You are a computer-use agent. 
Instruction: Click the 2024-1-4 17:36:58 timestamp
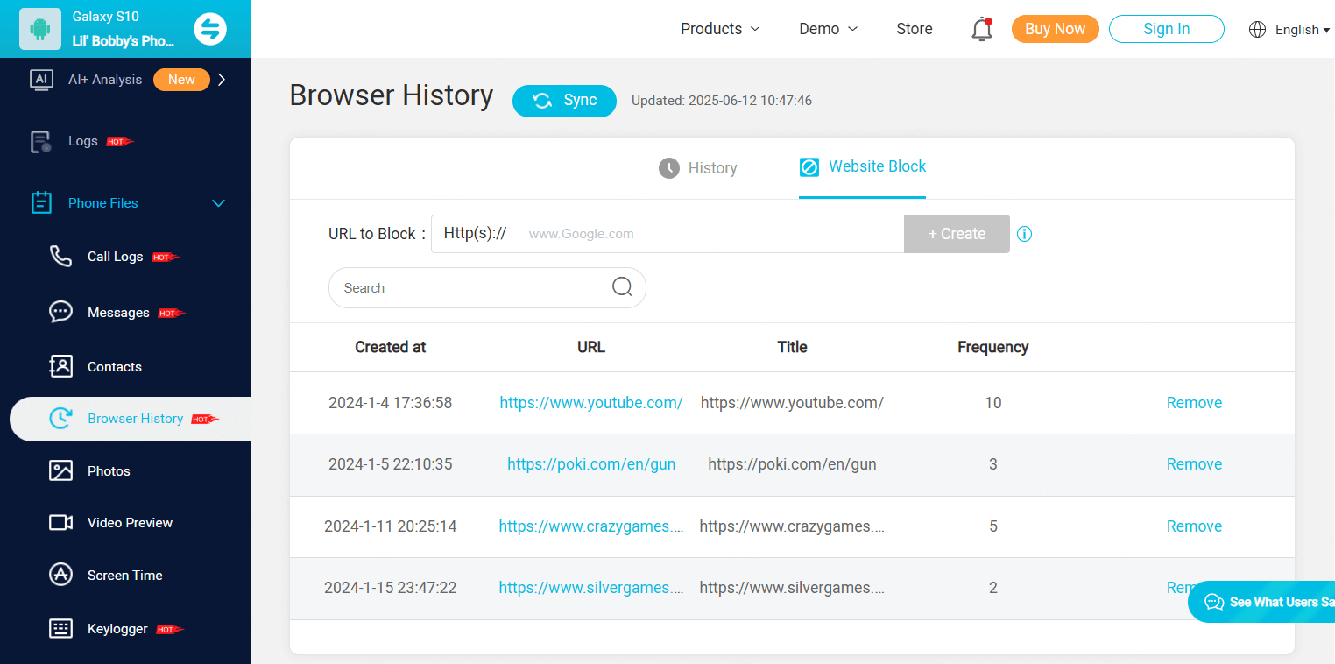tap(391, 403)
